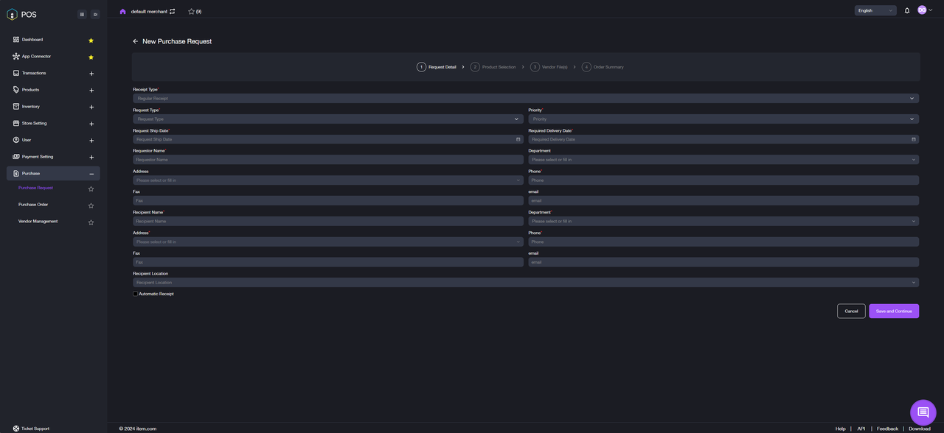Open the English language selector
Viewport: 944px width, 433px height.
tap(875, 10)
